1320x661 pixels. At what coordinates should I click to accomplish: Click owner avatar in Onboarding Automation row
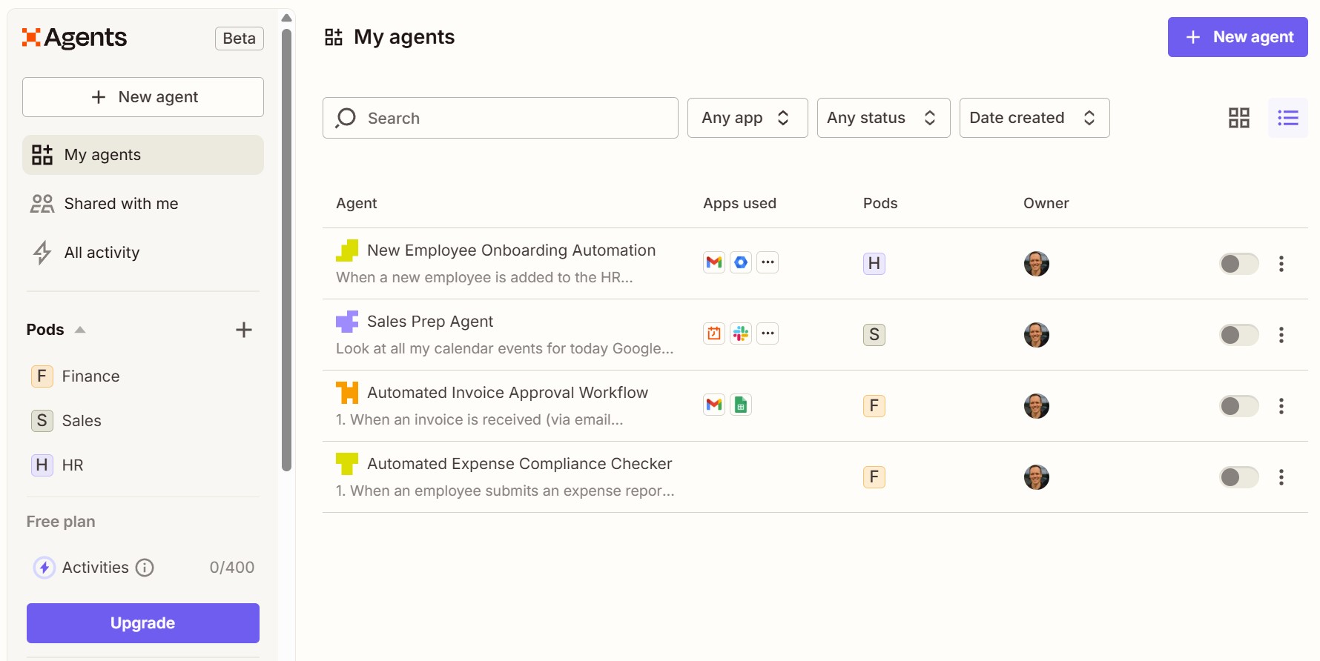click(1037, 264)
